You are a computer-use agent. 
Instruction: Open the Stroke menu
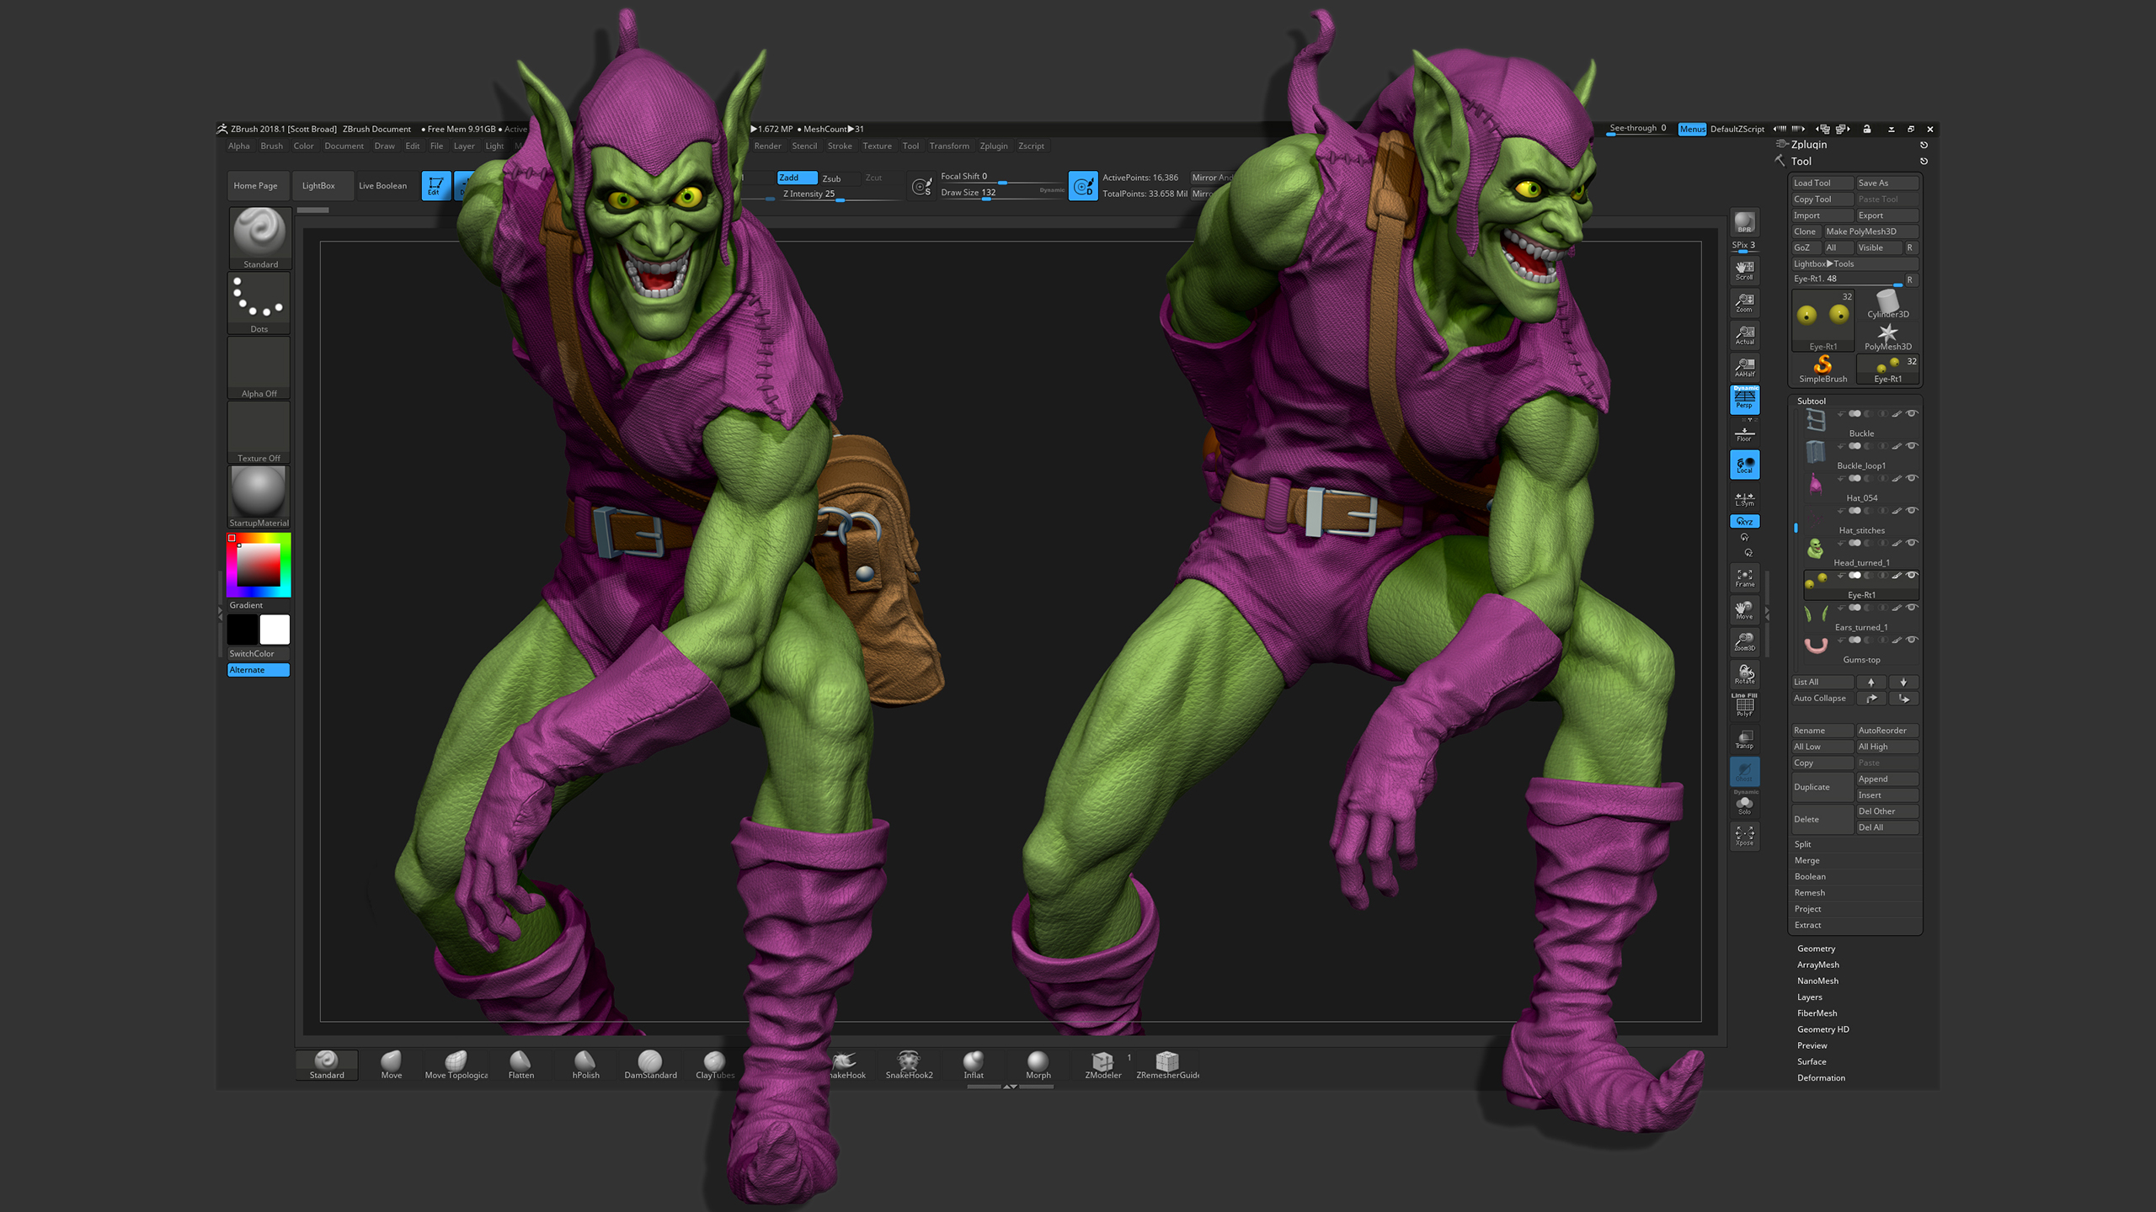click(x=840, y=146)
